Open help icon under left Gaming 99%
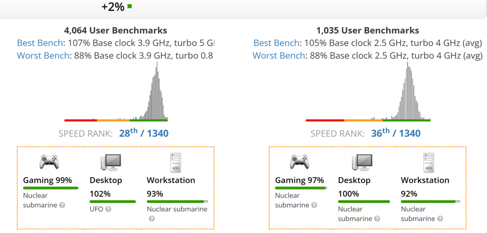487x233 pixels. pyautogui.click(x=62, y=205)
